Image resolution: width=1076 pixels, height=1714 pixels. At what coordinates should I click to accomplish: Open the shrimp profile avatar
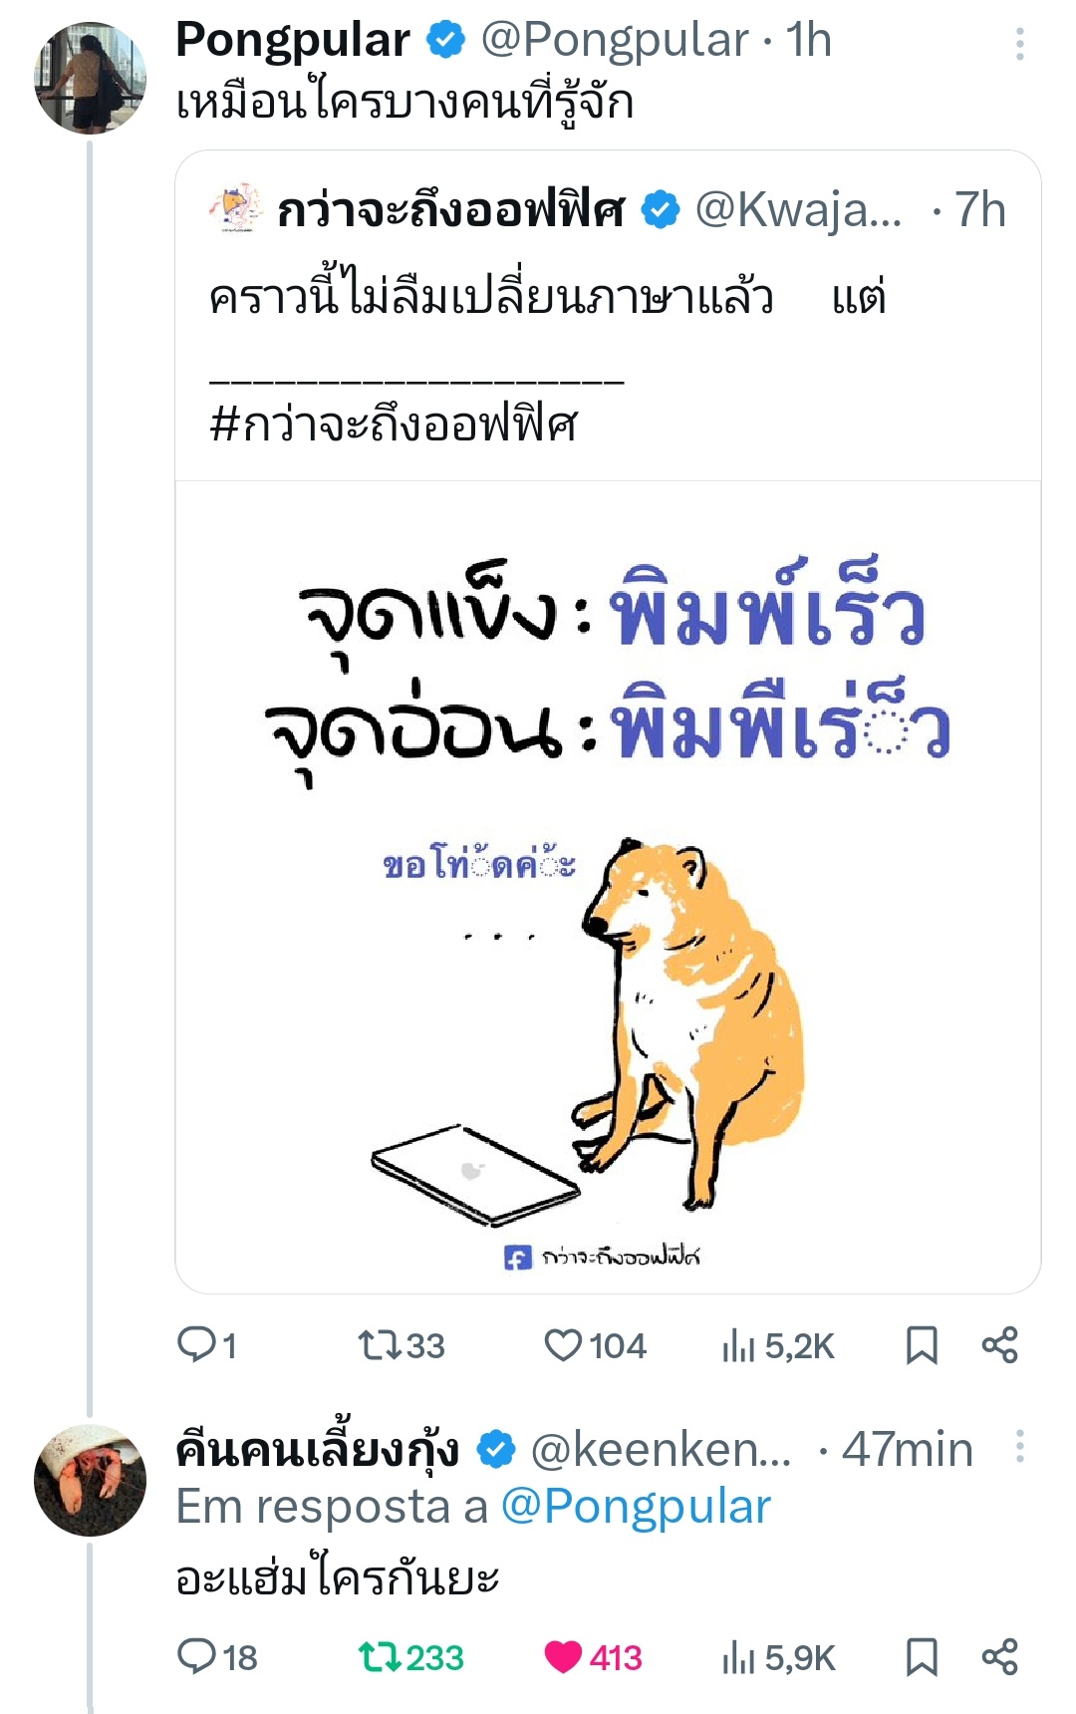[x=91, y=1481]
